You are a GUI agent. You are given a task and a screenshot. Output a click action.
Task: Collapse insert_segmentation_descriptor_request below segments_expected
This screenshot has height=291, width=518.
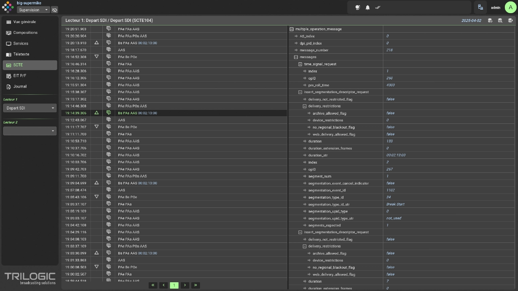coord(300,232)
